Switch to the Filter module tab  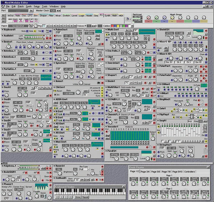[x=51, y=16]
